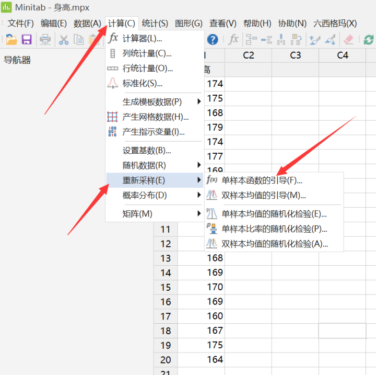
Task: Select 单样本比率的随机化检验(P) item
Action: tap(274, 229)
